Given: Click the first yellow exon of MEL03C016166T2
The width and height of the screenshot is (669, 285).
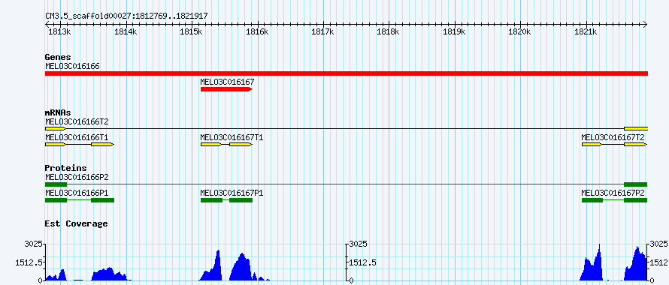Looking at the screenshot, I should click(56, 128).
